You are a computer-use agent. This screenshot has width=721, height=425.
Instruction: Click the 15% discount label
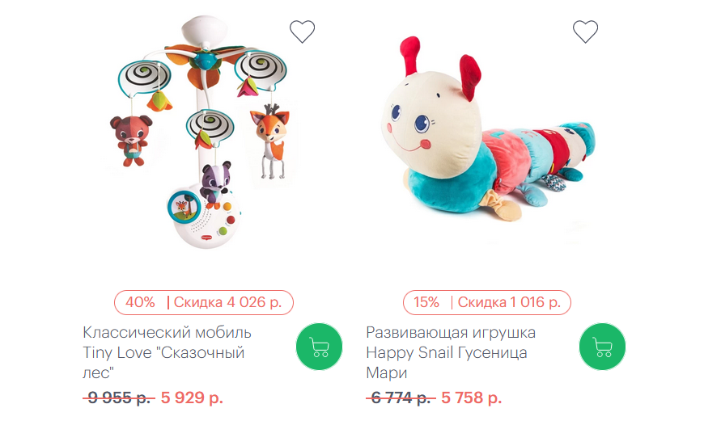pos(426,302)
